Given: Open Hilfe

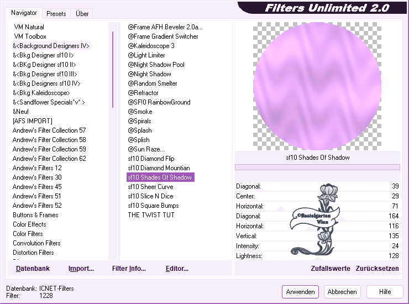Looking at the screenshot, I should (385, 292).
